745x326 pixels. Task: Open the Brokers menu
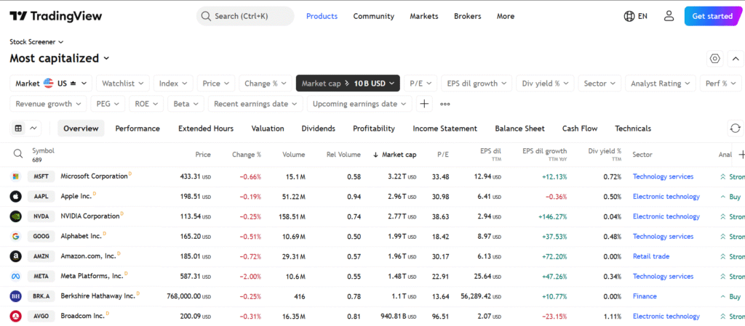tap(468, 16)
